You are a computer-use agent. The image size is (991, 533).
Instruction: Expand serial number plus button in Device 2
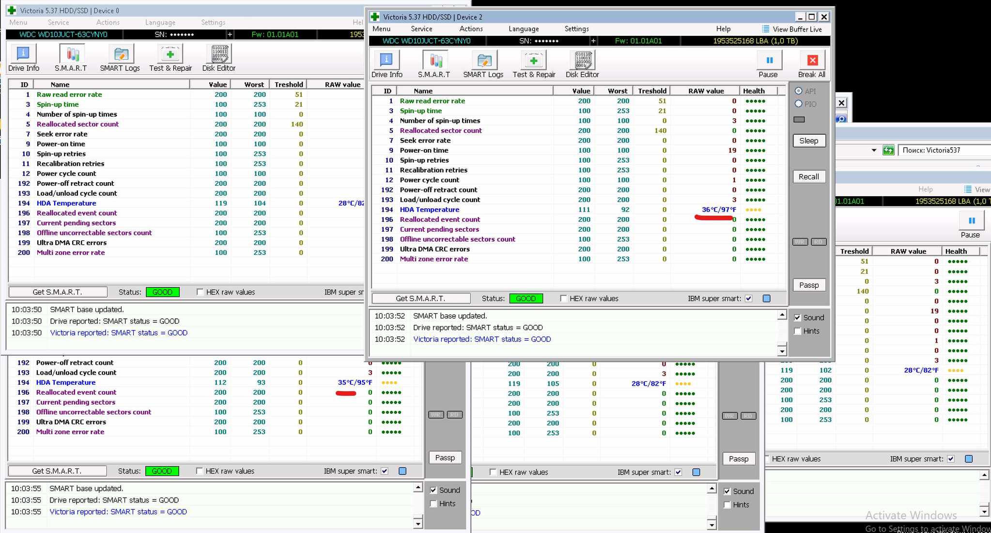coord(593,41)
